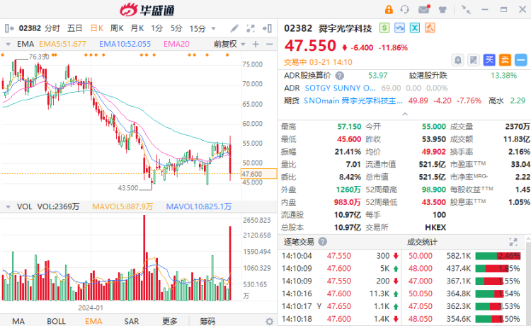This screenshot has width=531, height=326.
Task: Click EMA5:51.677 legend value
Action: [x=62, y=45]
